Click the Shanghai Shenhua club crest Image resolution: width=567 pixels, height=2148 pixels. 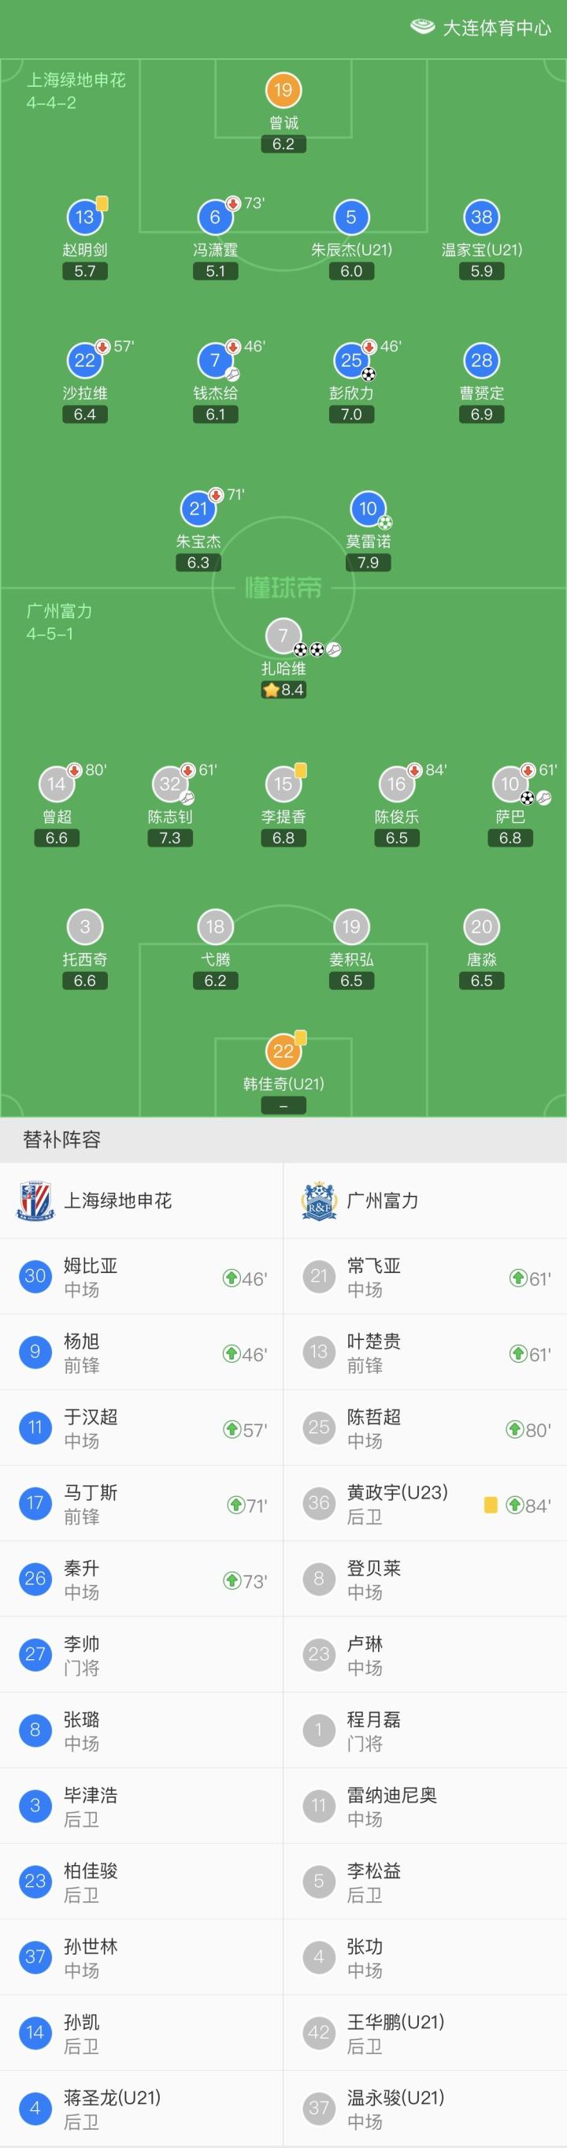pos(35,1201)
